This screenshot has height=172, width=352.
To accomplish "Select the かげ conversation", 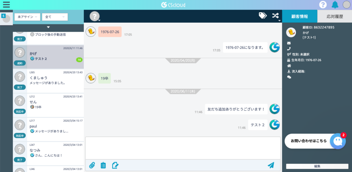I will (x=48, y=57).
